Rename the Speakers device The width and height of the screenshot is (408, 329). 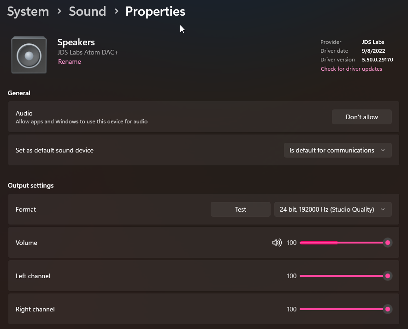point(70,61)
